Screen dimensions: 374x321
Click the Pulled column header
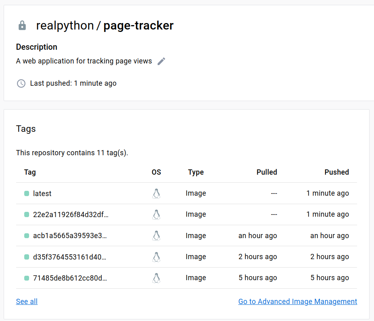pyautogui.click(x=267, y=172)
